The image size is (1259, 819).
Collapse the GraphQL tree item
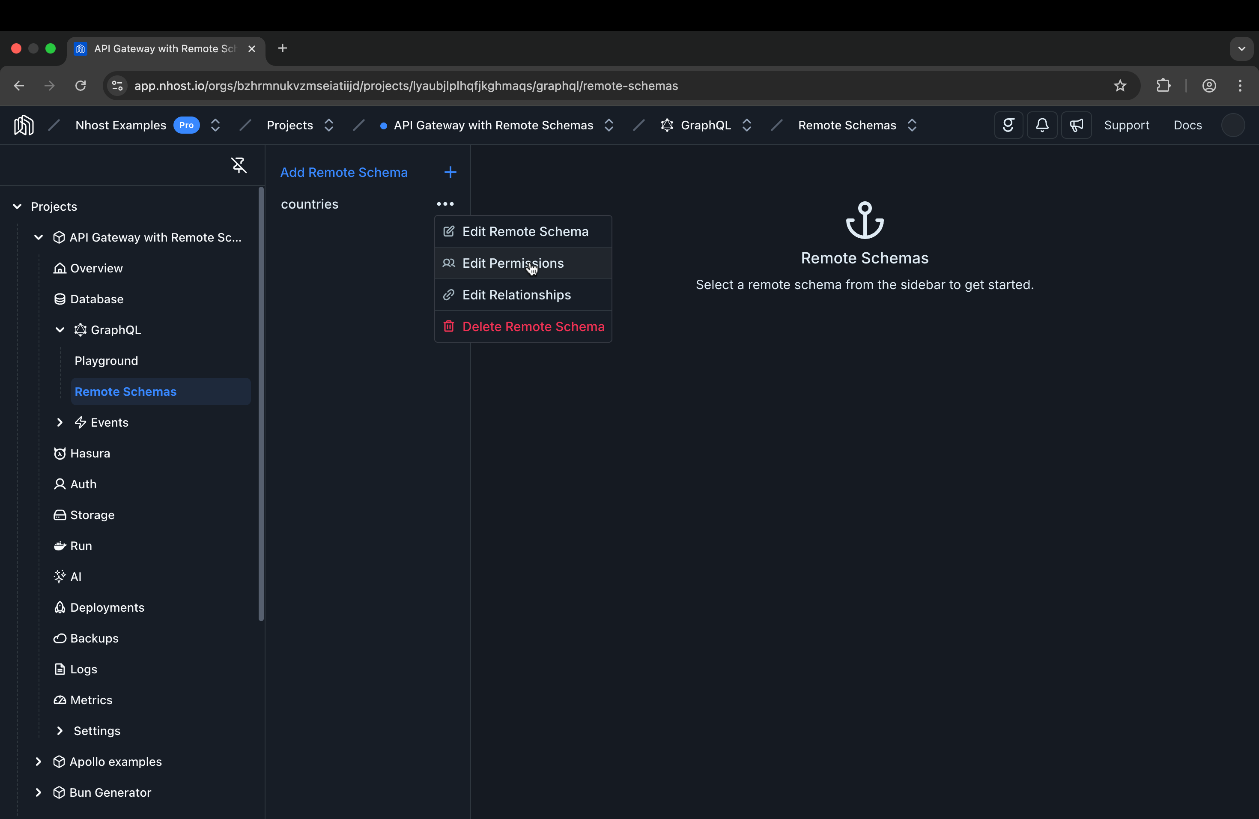(59, 329)
